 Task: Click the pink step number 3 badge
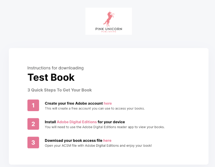[33, 142]
